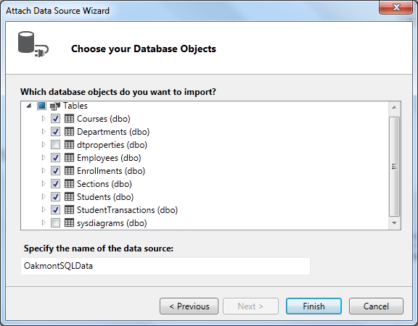
Task: Click the database connection icon in header
Action: (33, 44)
